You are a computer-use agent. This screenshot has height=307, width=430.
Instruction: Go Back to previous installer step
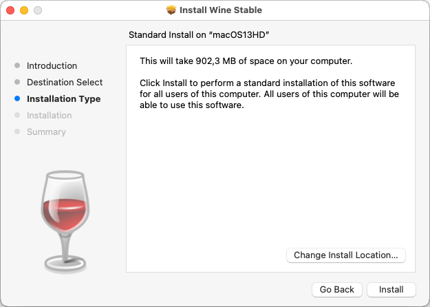point(336,289)
